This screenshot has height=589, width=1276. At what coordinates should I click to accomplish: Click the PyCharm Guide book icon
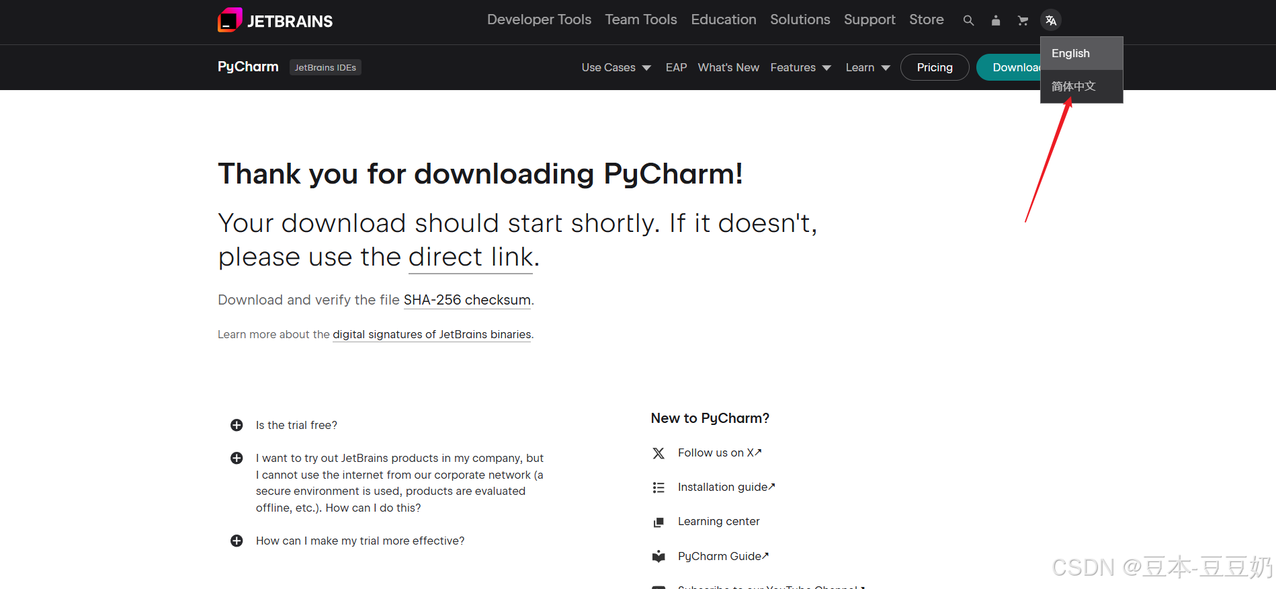[658, 556]
